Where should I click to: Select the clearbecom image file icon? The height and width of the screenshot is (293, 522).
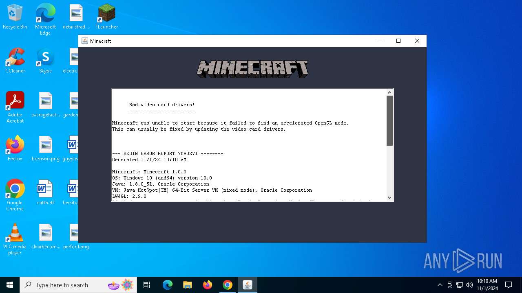[x=45, y=236]
